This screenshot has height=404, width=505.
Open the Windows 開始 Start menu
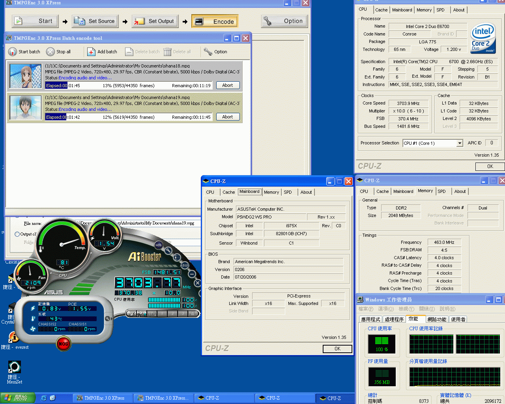[x=18, y=398]
